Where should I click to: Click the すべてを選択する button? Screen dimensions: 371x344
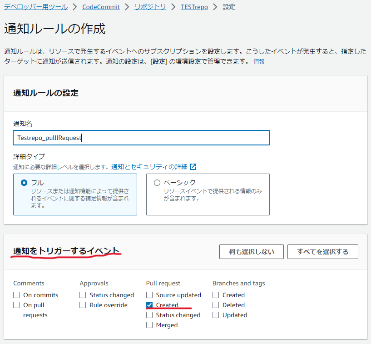pyautogui.click(x=322, y=251)
